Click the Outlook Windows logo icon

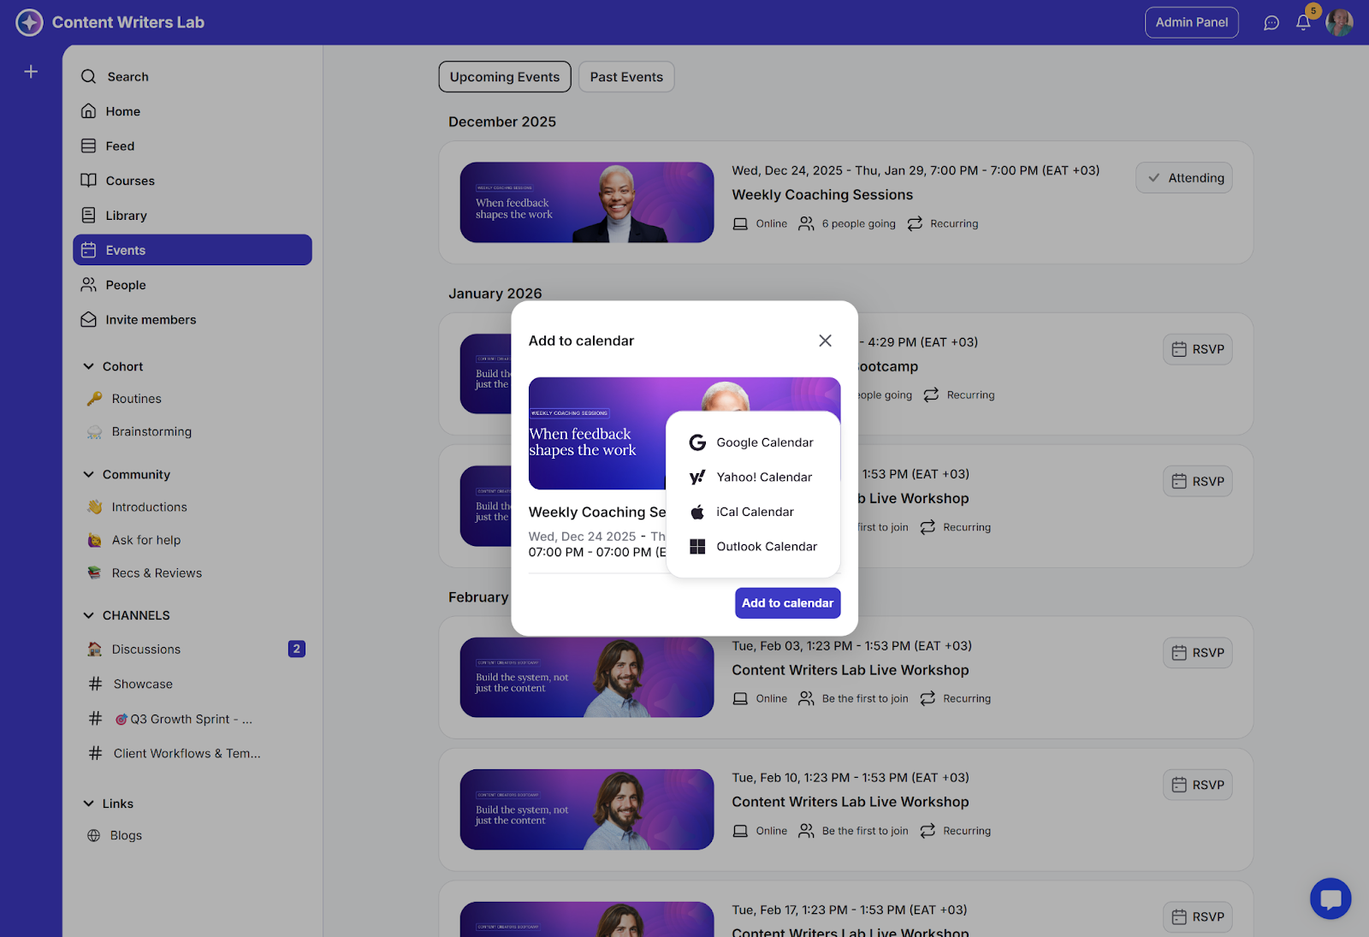point(697,547)
